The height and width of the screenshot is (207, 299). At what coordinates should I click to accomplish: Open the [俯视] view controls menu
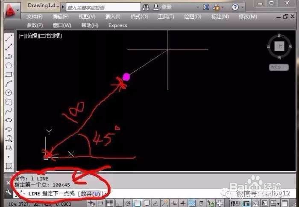click(x=32, y=36)
